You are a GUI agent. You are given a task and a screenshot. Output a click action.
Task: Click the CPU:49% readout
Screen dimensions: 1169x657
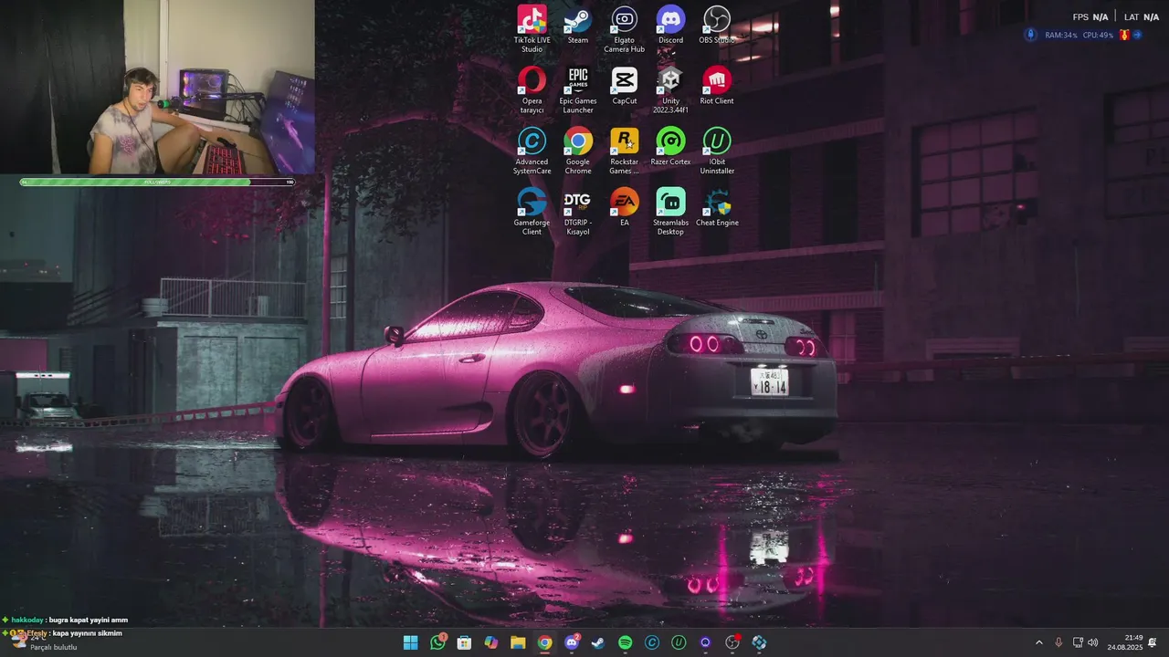coord(1098,35)
